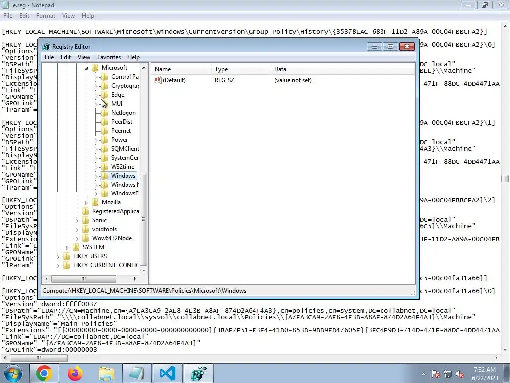
Task: Click the voidtools folder icon
Action: coord(86,229)
